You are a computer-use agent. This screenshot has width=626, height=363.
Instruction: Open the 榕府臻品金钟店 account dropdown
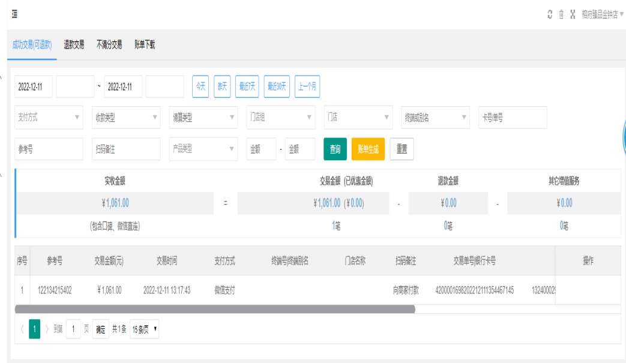[603, 15]
